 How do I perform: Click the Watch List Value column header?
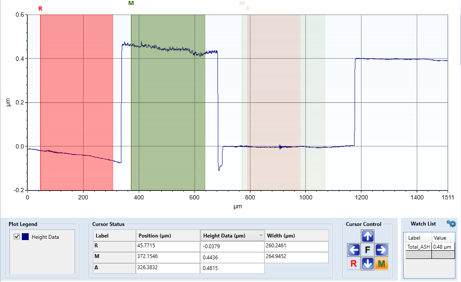443,237
